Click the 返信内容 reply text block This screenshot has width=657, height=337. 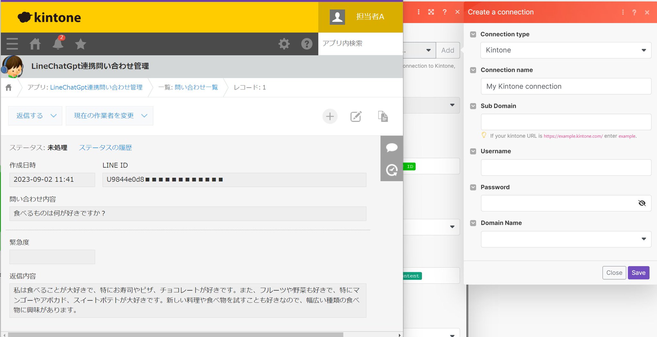point(188,300)
